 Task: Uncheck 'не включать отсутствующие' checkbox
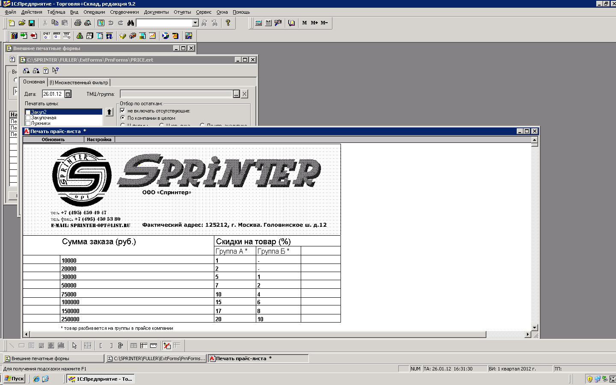pos(123,111)
